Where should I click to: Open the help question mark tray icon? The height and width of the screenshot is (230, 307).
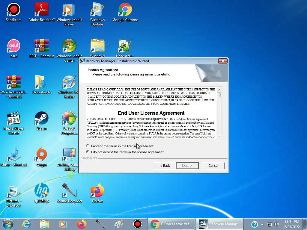[x=255, y=224]
